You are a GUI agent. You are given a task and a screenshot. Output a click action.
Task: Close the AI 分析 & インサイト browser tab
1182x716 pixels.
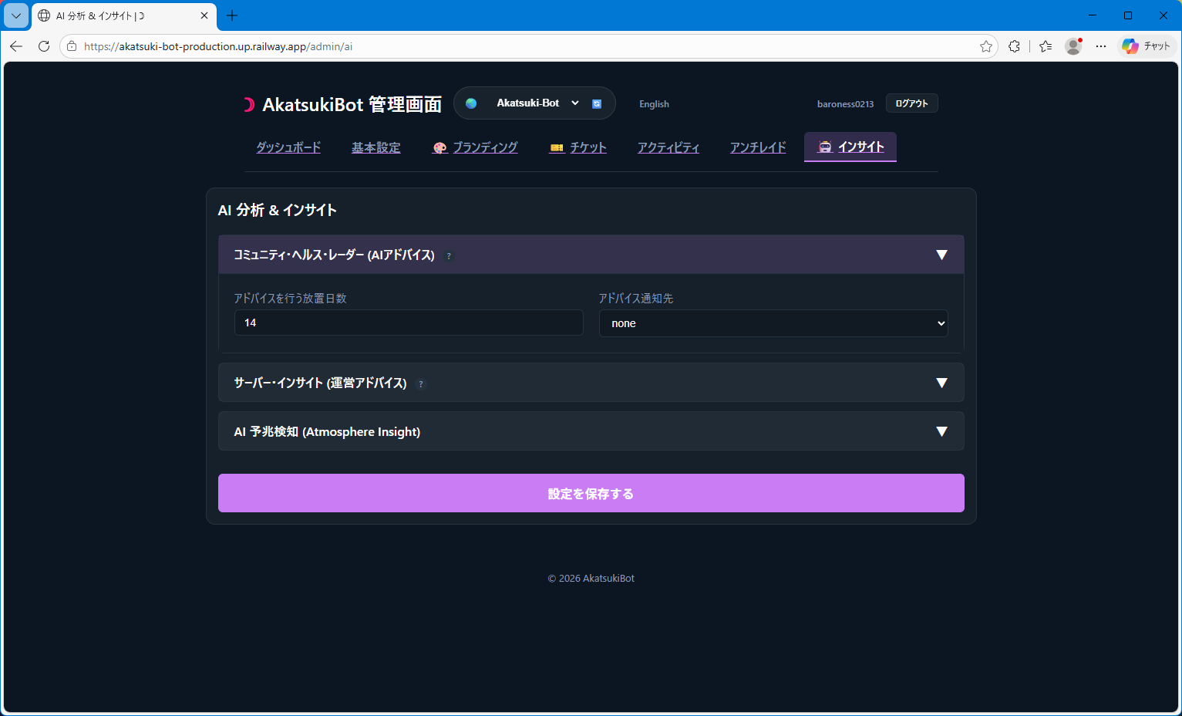coord(204,15)
